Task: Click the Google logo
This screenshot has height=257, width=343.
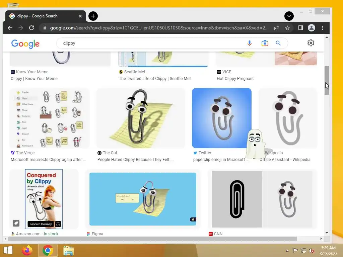Action: [25, 44]
